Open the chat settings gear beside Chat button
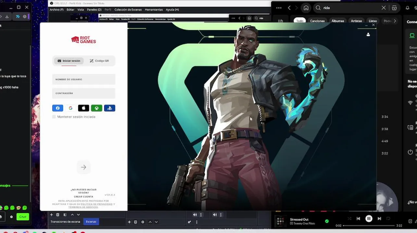417x233 pixels. click(x=12, y=217)
